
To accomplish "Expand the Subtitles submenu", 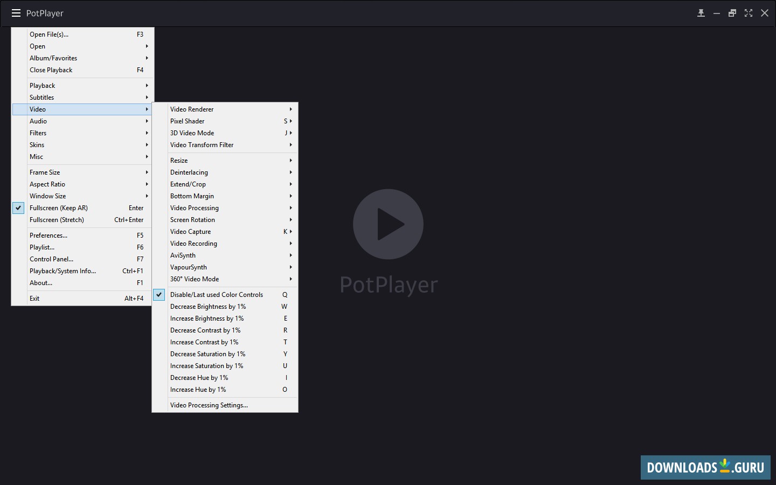I will (x=82, y=98).
